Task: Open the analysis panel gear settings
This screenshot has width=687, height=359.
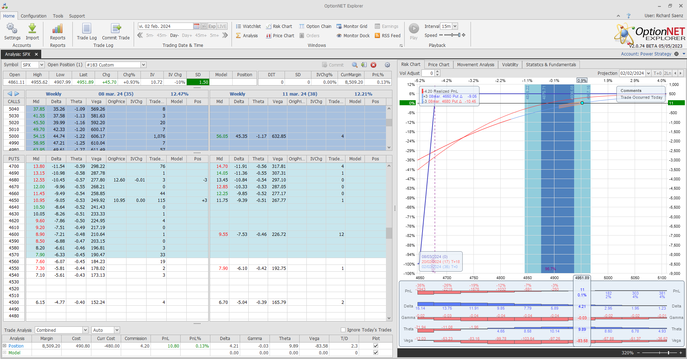Action: coord(387,65)
